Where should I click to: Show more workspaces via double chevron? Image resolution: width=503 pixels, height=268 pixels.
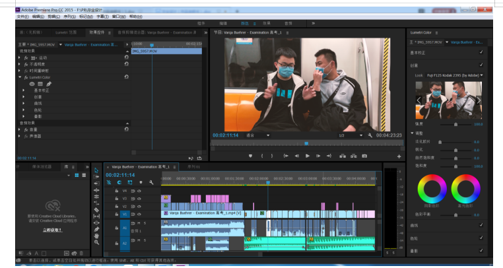[x=313, y=23]
